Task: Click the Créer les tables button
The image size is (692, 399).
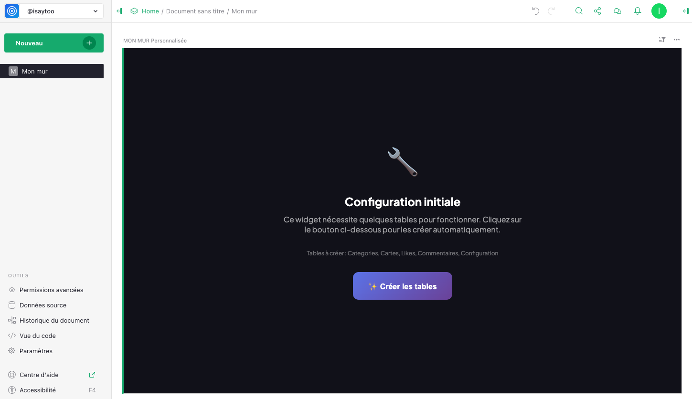Action: [x=402, y=286]
